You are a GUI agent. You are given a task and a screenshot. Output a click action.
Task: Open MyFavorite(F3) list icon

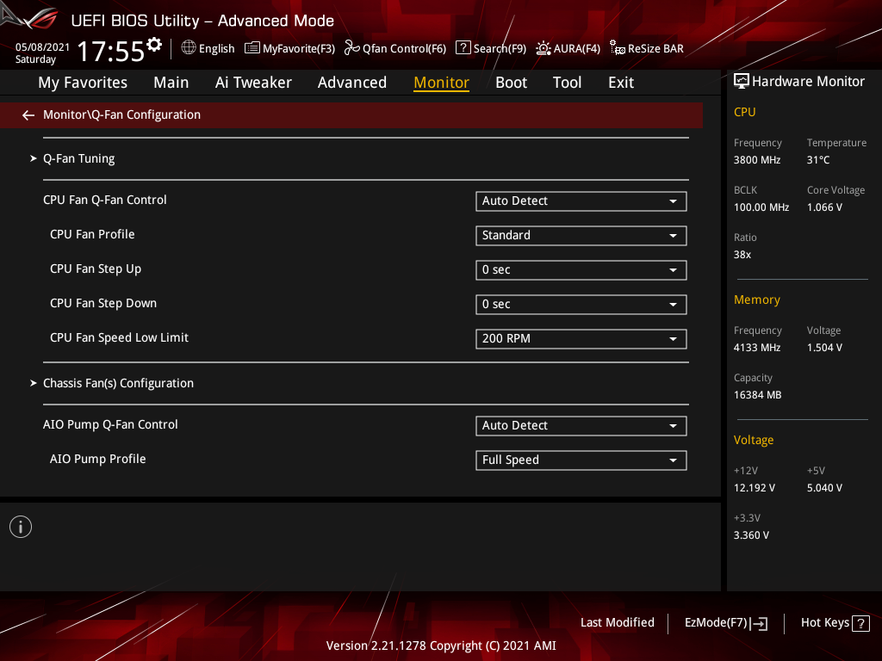[x=252, y=48]
